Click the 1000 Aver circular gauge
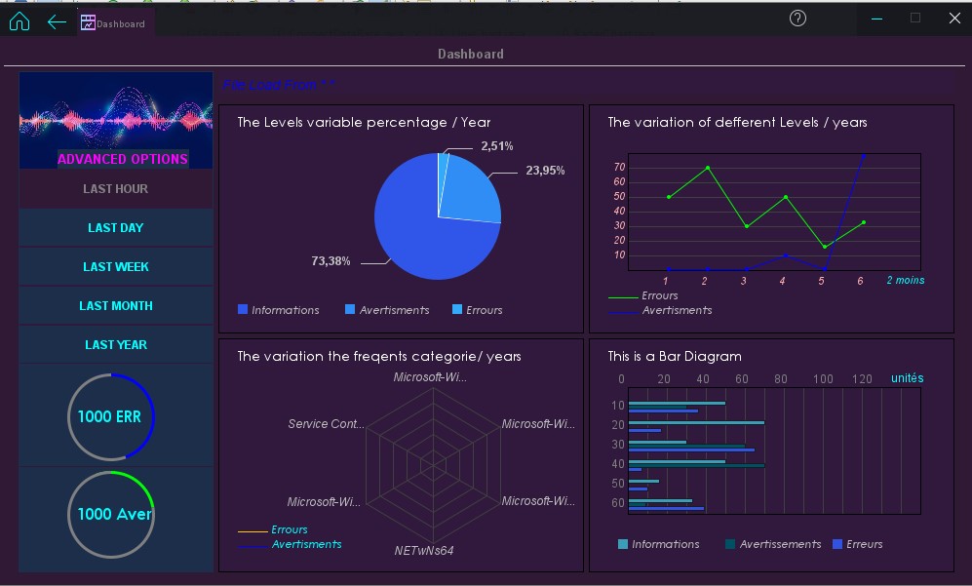The height and width of the screenshot is (586, 972). pyautogui.click(x=111, y=514)
